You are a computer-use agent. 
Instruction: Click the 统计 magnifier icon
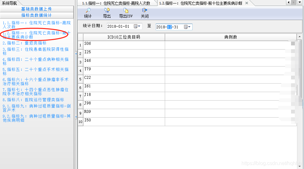coord(88,10)
